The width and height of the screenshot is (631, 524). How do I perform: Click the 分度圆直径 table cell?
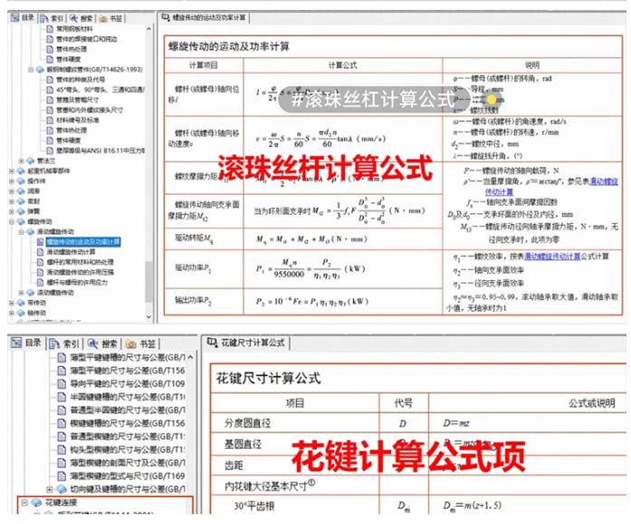pos(294,423)
